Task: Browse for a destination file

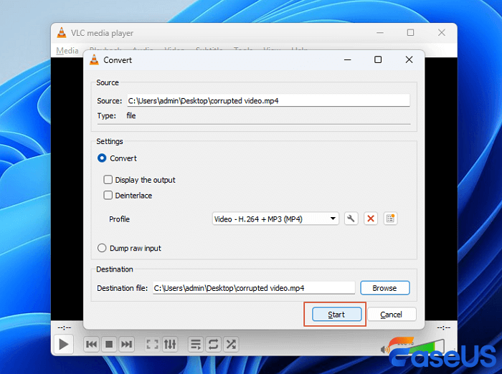Action: (385, 288)
